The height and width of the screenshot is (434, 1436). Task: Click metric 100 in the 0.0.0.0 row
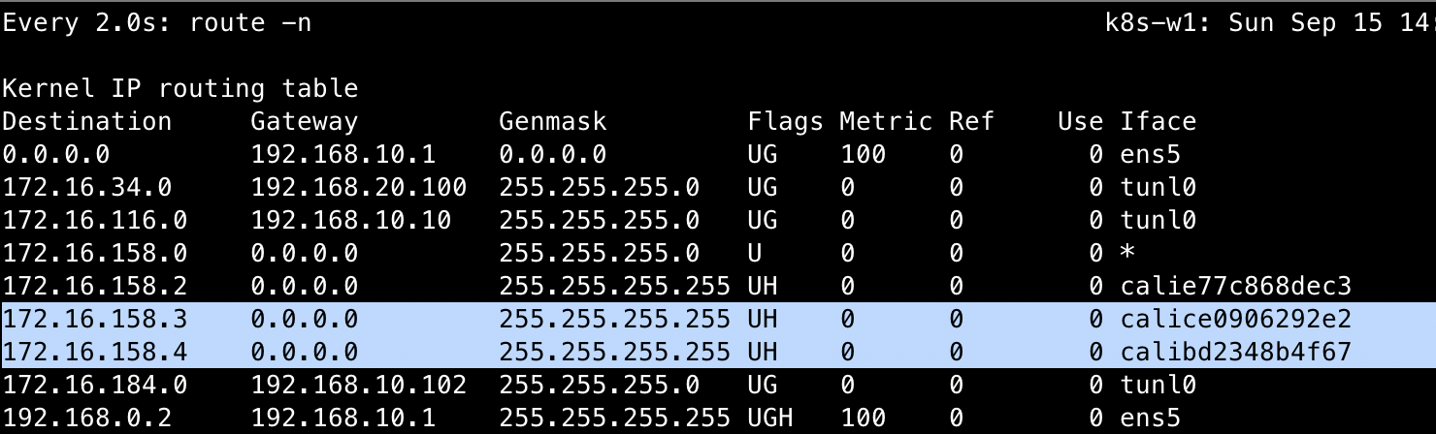click(x=864, y=154)
